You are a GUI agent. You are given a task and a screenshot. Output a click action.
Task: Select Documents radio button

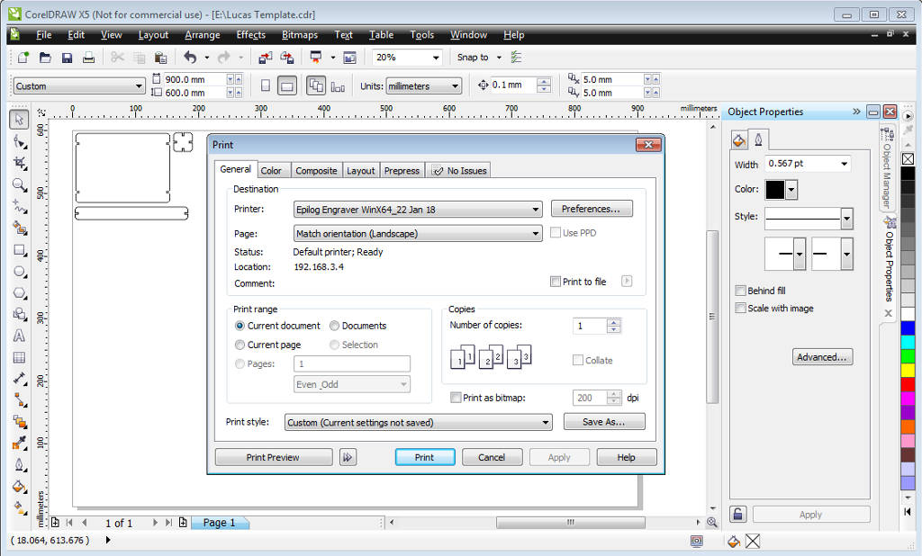point(335,326)
